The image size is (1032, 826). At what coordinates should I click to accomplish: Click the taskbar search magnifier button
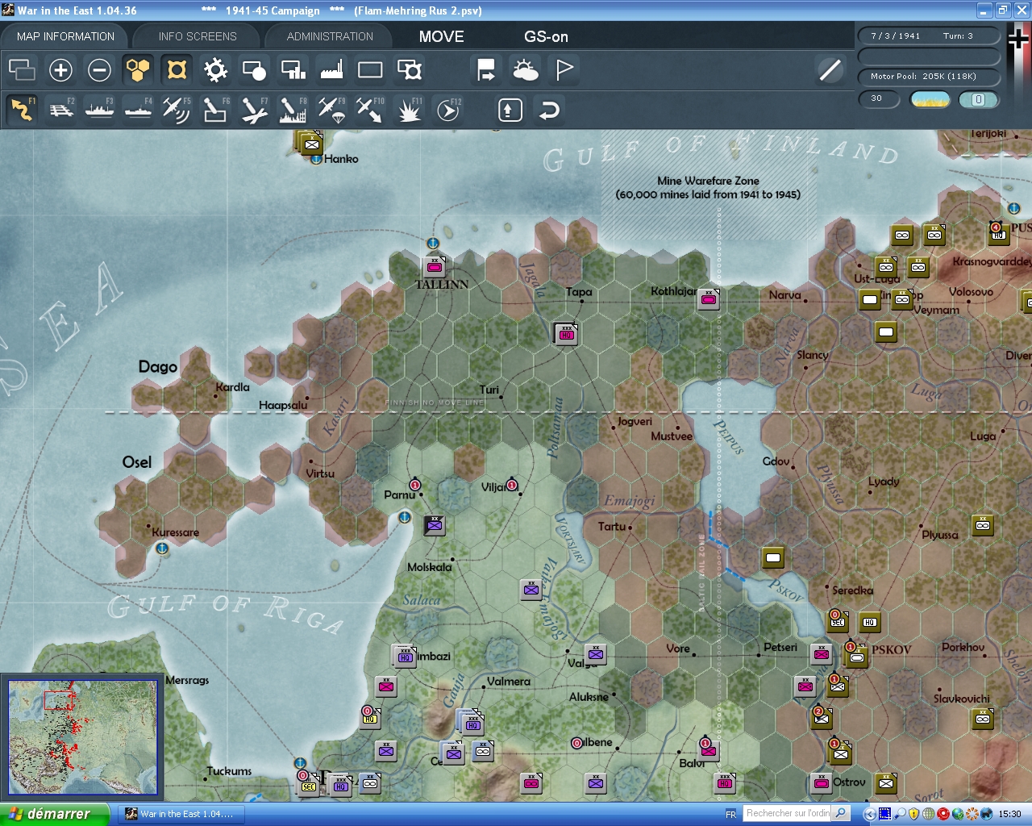[841, 813]
